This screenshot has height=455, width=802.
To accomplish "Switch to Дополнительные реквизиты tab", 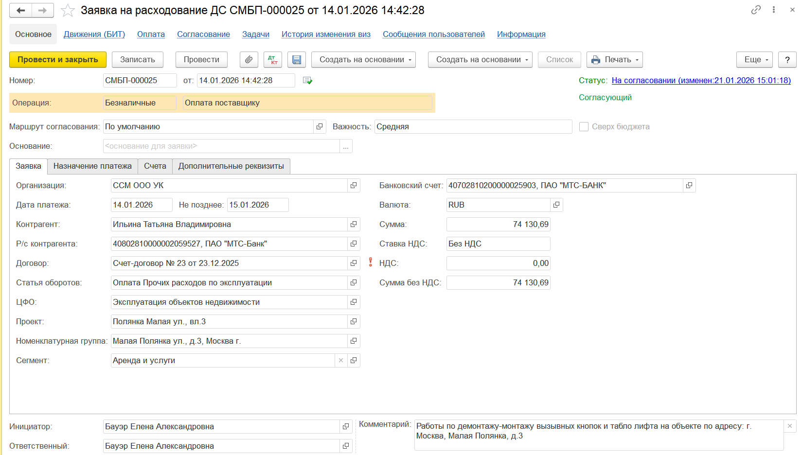I will (231, 166).
